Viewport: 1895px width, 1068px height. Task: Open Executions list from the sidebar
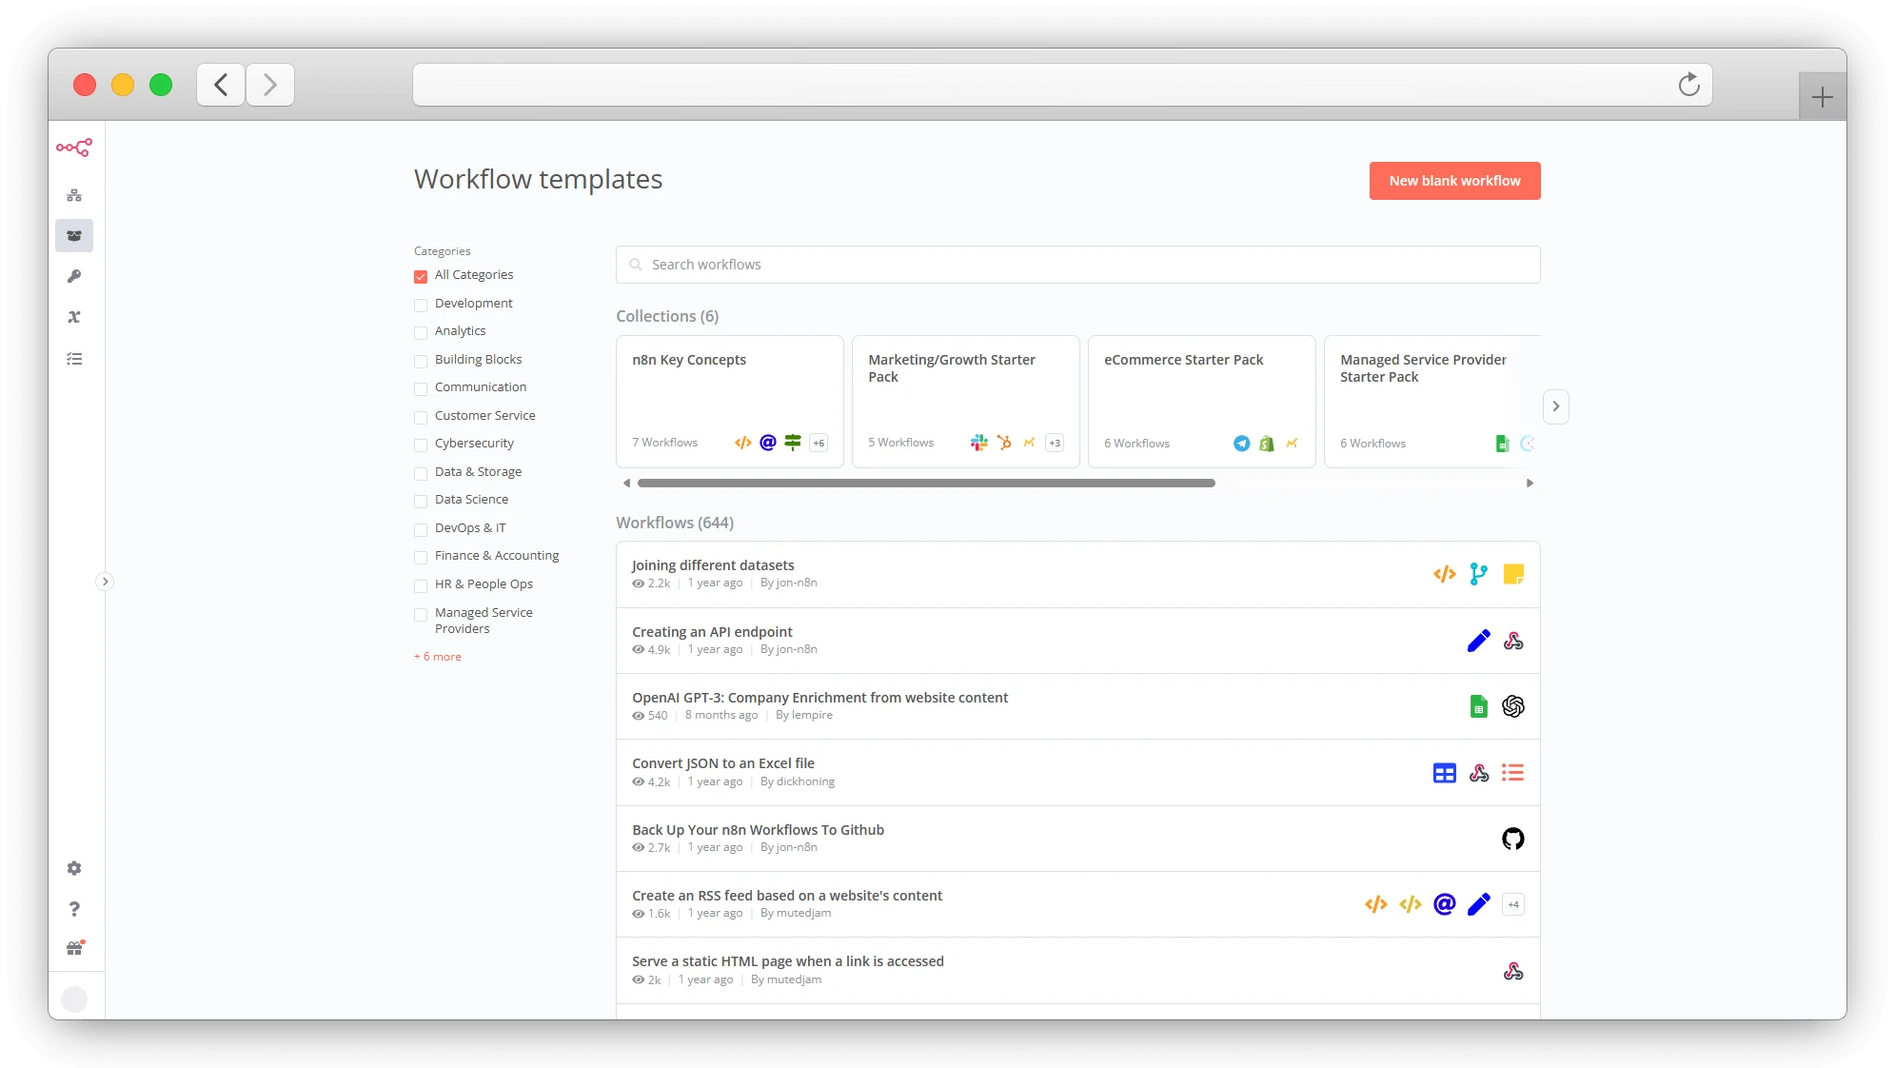[75, 359]
